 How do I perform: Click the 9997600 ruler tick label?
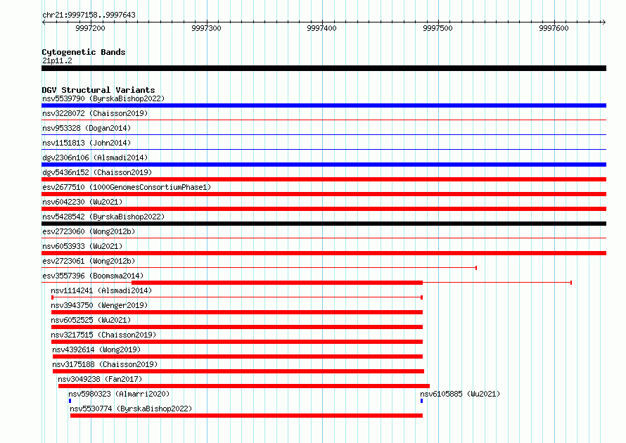tap(554, 28)
